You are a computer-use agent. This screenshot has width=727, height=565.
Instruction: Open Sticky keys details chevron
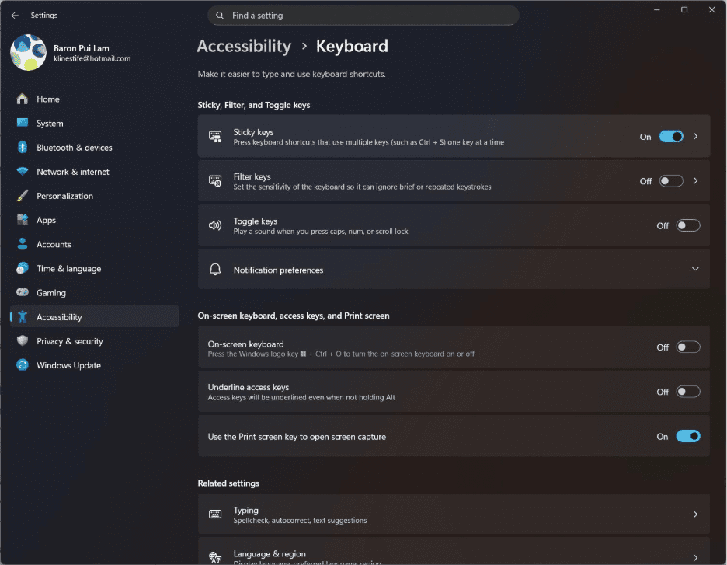coord(695,136)
